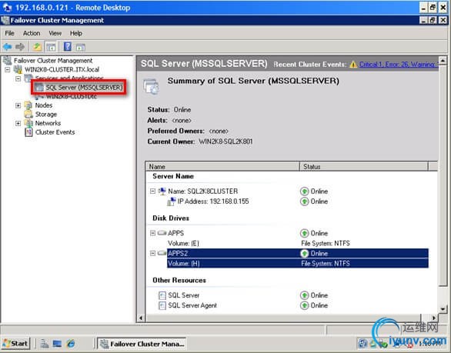This screenshot has height=353, width=451.
Task: Click Show Desktop quick launch icon
Action: click(57, 344)
